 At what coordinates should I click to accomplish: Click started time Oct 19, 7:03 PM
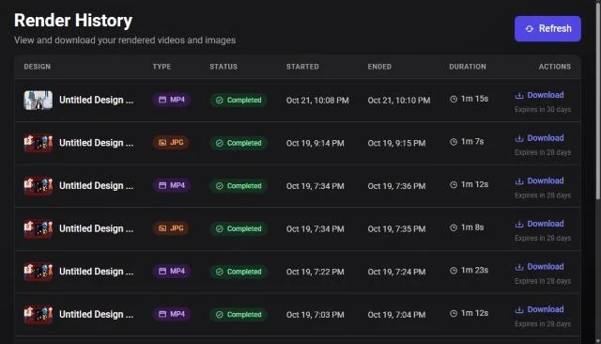pyautogui.click(x=316, y=315)
